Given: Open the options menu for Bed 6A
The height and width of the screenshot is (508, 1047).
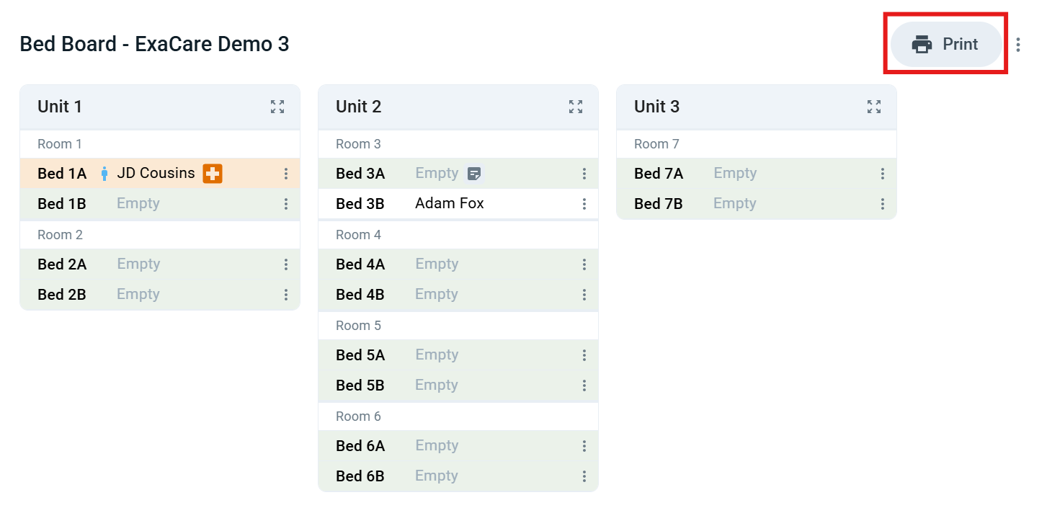Looking at the screenshot, I should (584, 446).
